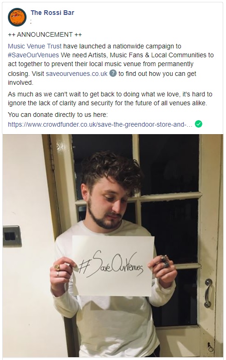The width and height of the screenshot is (226, 360).
Task: Click the ++ ANNOUNCEMENT ++ heading text
Action: click(x=45, y=34)
